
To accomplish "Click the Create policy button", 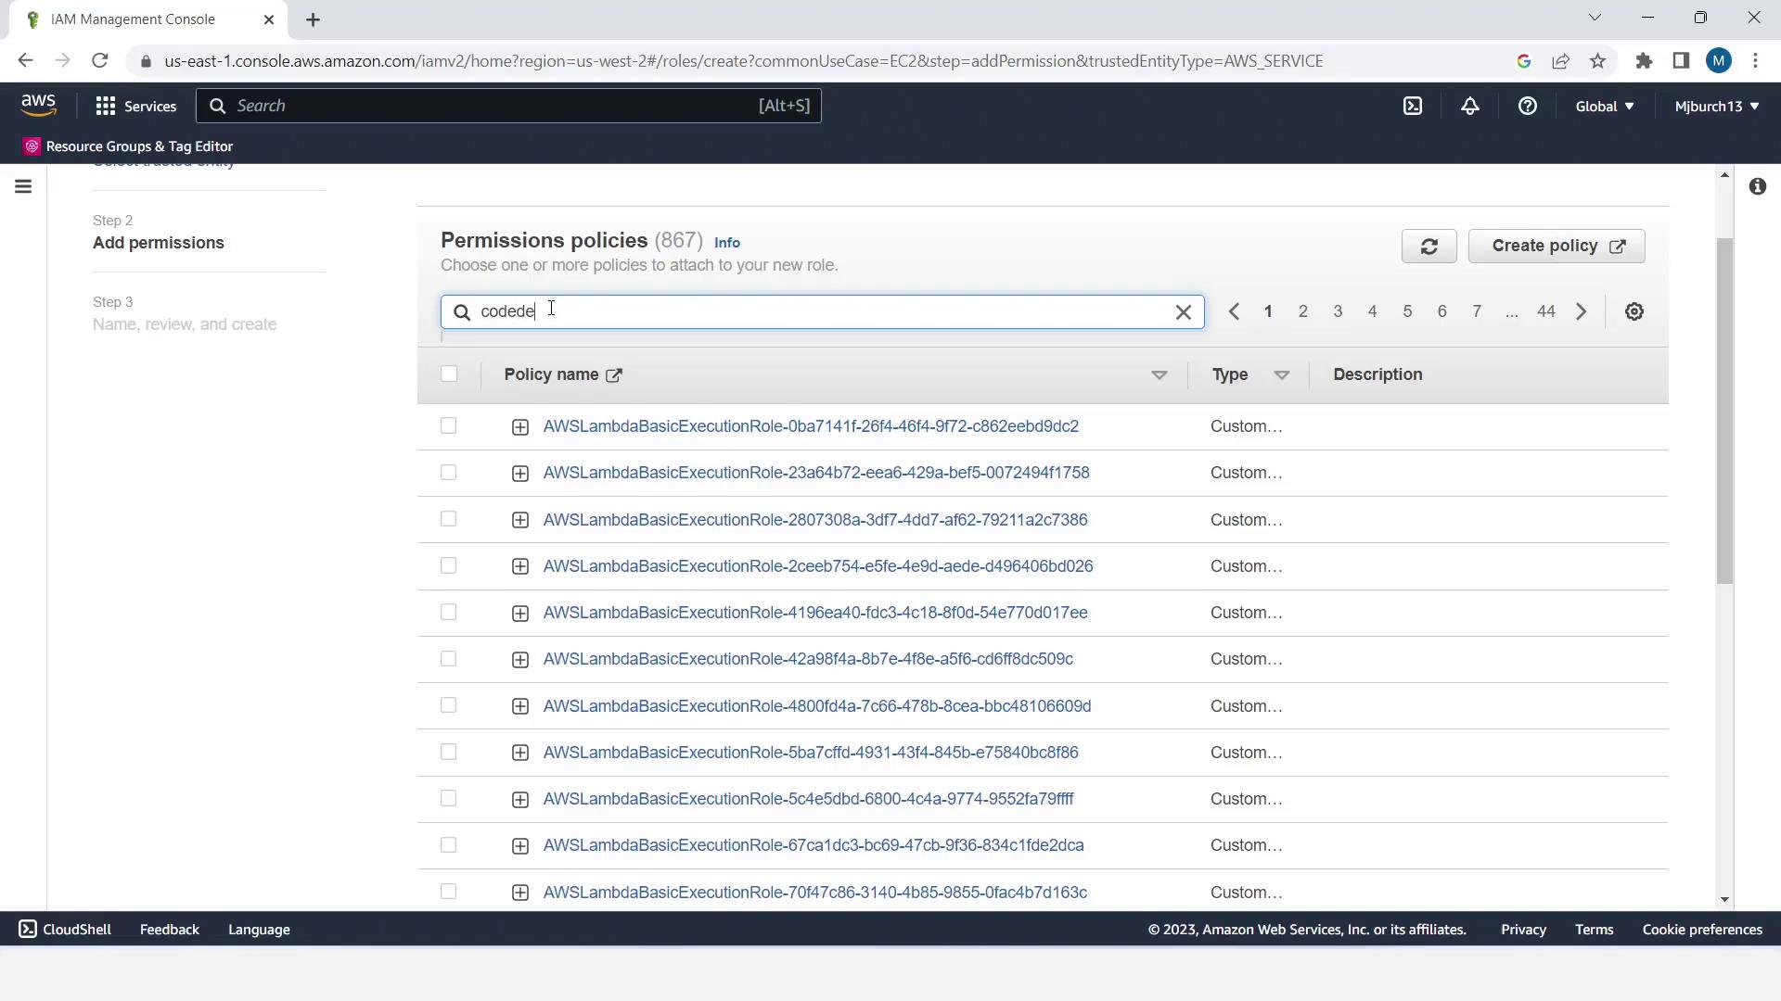I will click(1556, 247).
